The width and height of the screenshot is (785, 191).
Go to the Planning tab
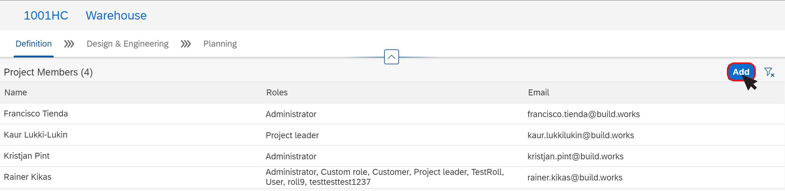220,44
